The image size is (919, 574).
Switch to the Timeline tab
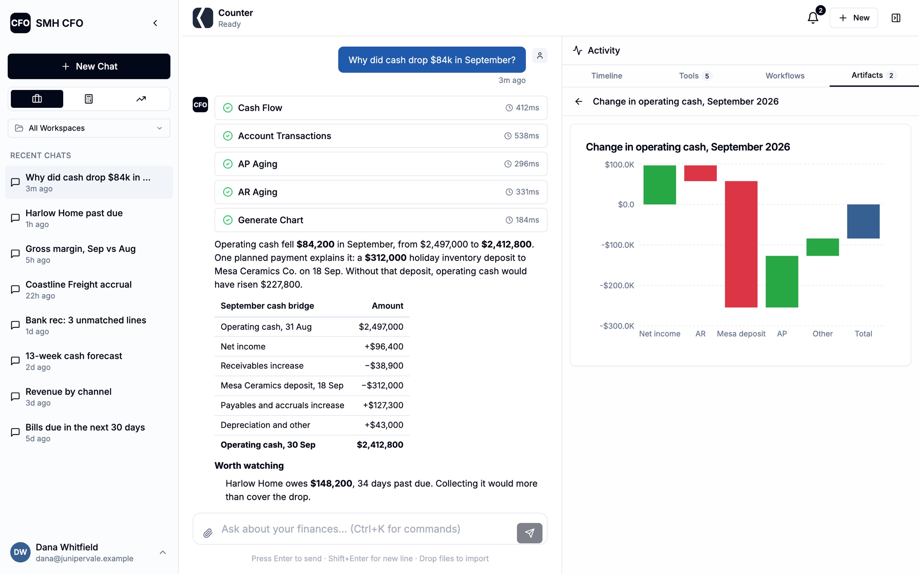click(607, 76)
